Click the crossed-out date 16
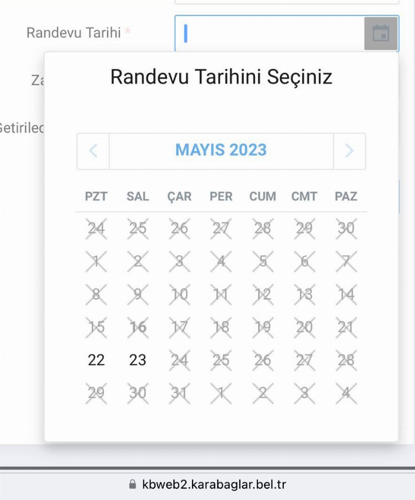Screen dimensions: 415x500 [138, 327]
